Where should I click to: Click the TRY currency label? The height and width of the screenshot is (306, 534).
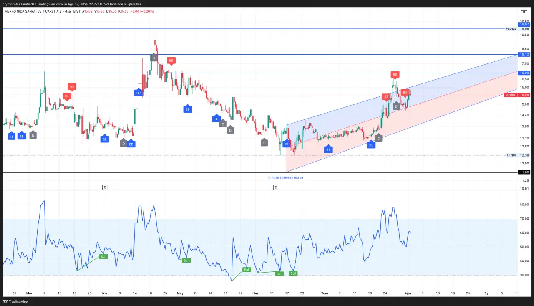point(524,11)
